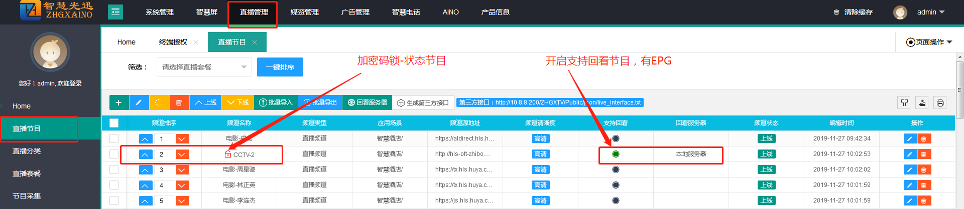Screen dimensions: 964x209
Task: Click the orange trash icon in the toolbar
Action: (179, 102)
